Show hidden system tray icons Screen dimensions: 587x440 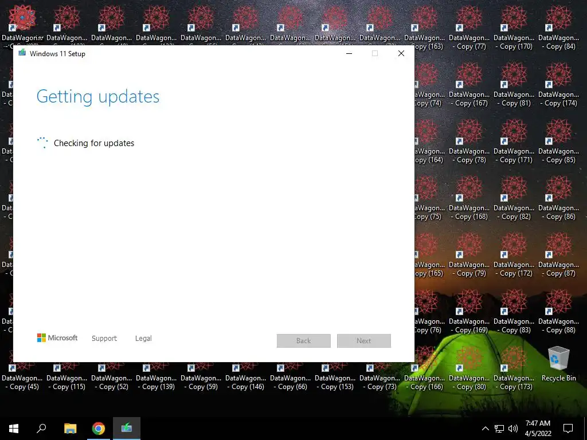(x=485, y=429)
